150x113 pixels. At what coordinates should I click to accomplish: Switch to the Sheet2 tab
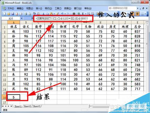(27, 106)
